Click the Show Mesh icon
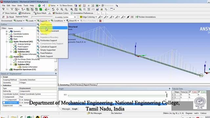Image resolution: width=210 pixels, height=118 pixels. pyautogui.click(x=35, y=13)
